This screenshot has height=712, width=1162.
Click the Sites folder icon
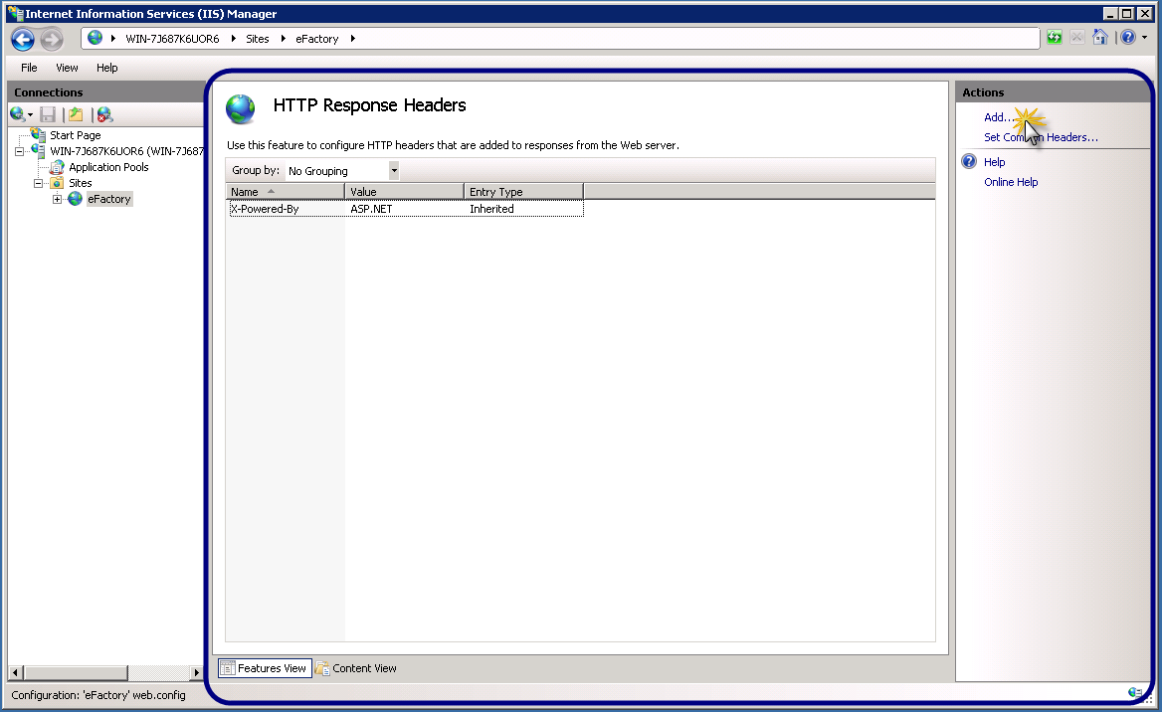coord(57,183)
